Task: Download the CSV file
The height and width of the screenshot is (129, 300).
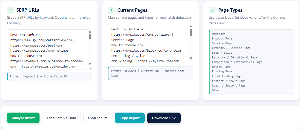Action: [x=164, y=118]
